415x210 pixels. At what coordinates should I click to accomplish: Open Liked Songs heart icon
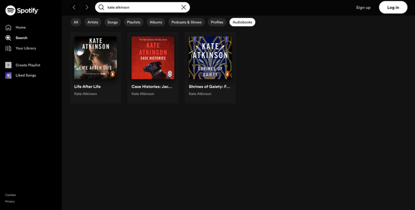click(x=8, y=75)
